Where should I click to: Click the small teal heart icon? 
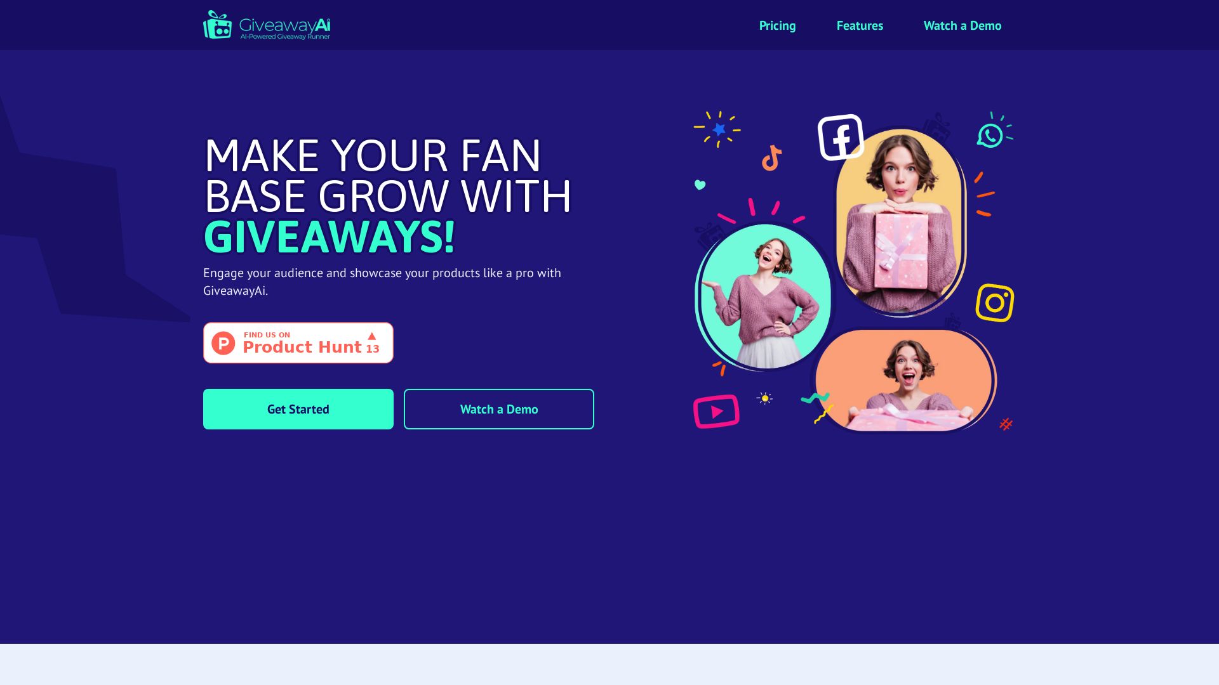pos(700,185)
